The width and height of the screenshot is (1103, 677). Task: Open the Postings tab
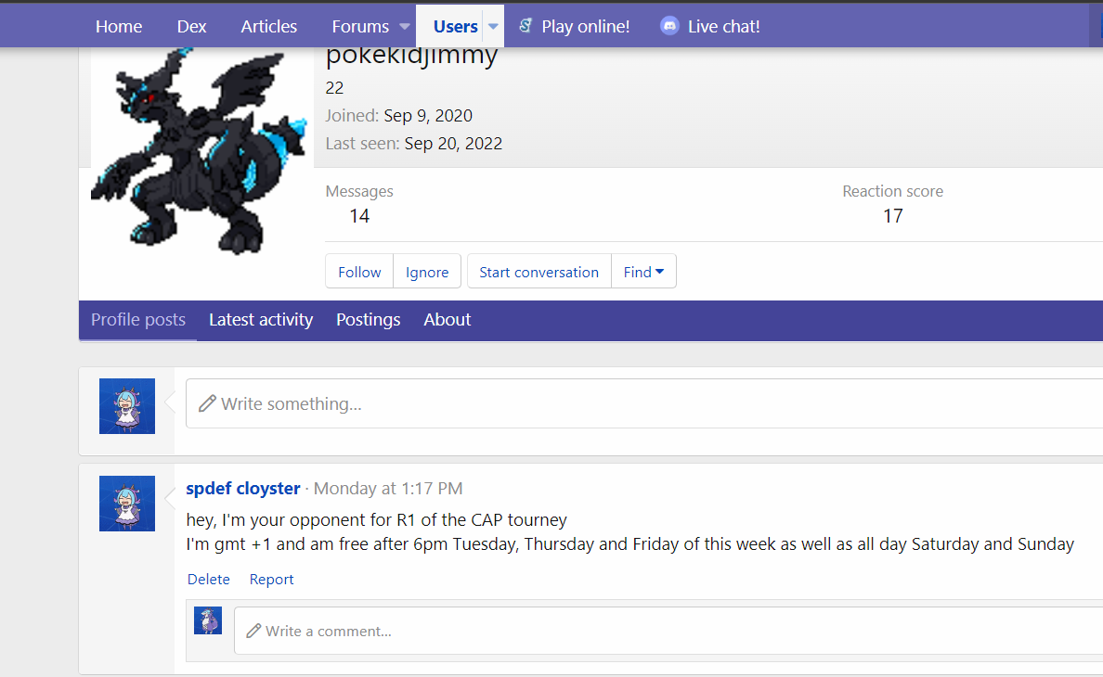tap(368, 320)
